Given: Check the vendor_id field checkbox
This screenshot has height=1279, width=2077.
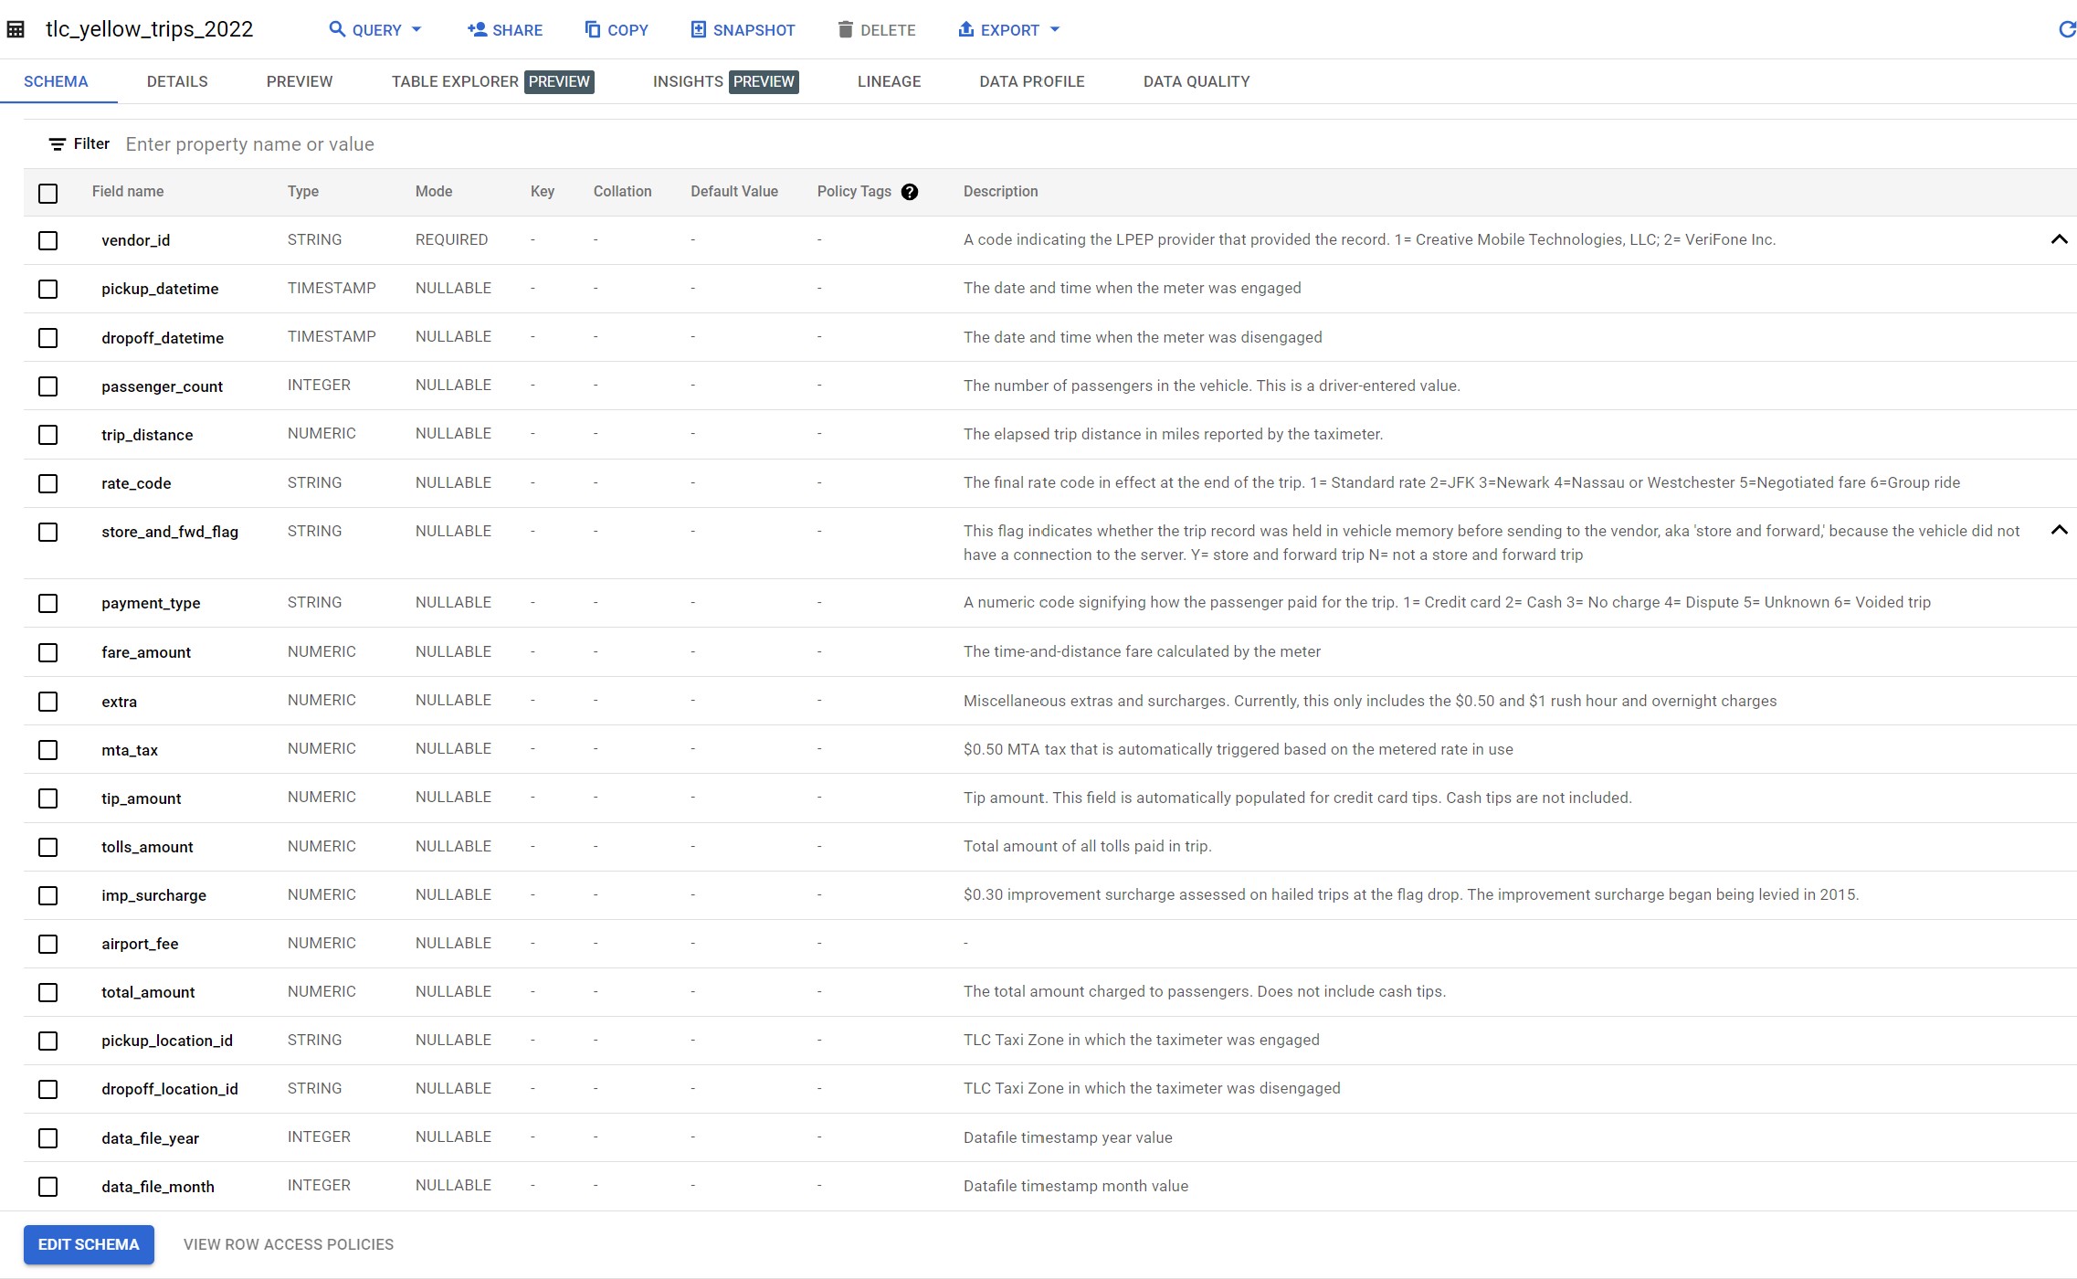Looking at the screenshot, I should 48,240.
